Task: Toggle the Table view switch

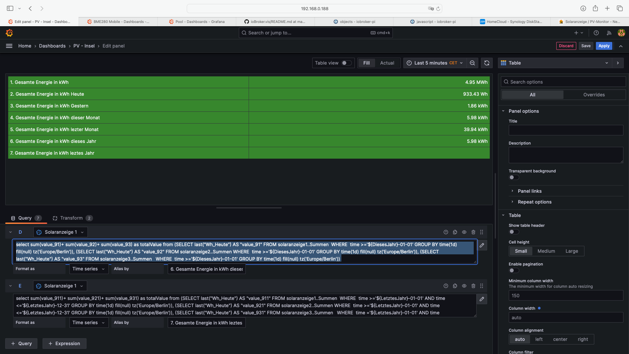Action: 346,63
